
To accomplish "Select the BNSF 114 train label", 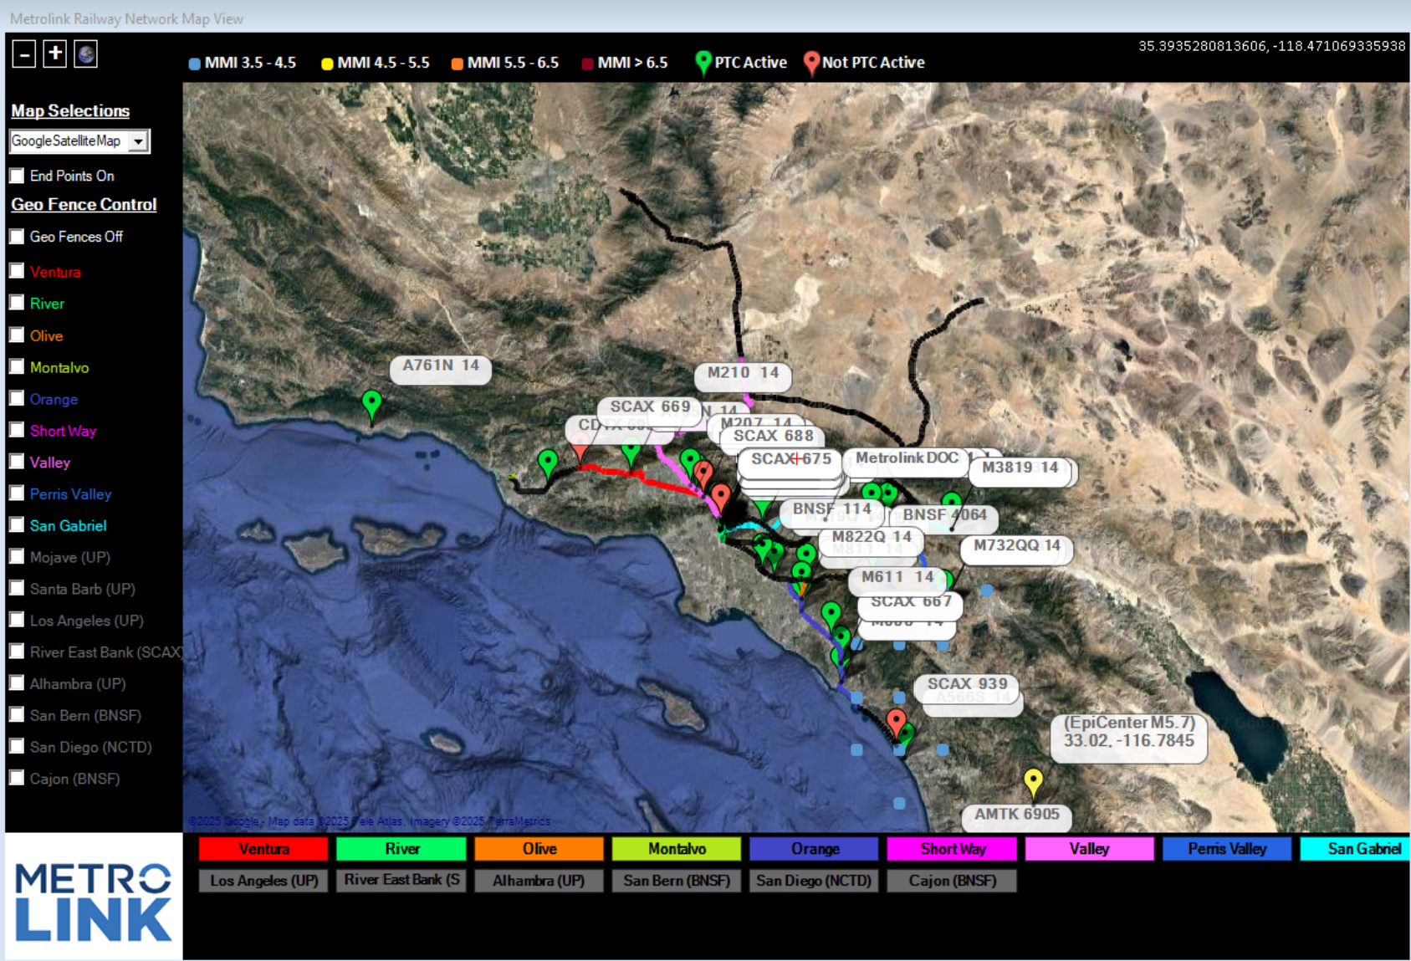I will coord(831,509).
